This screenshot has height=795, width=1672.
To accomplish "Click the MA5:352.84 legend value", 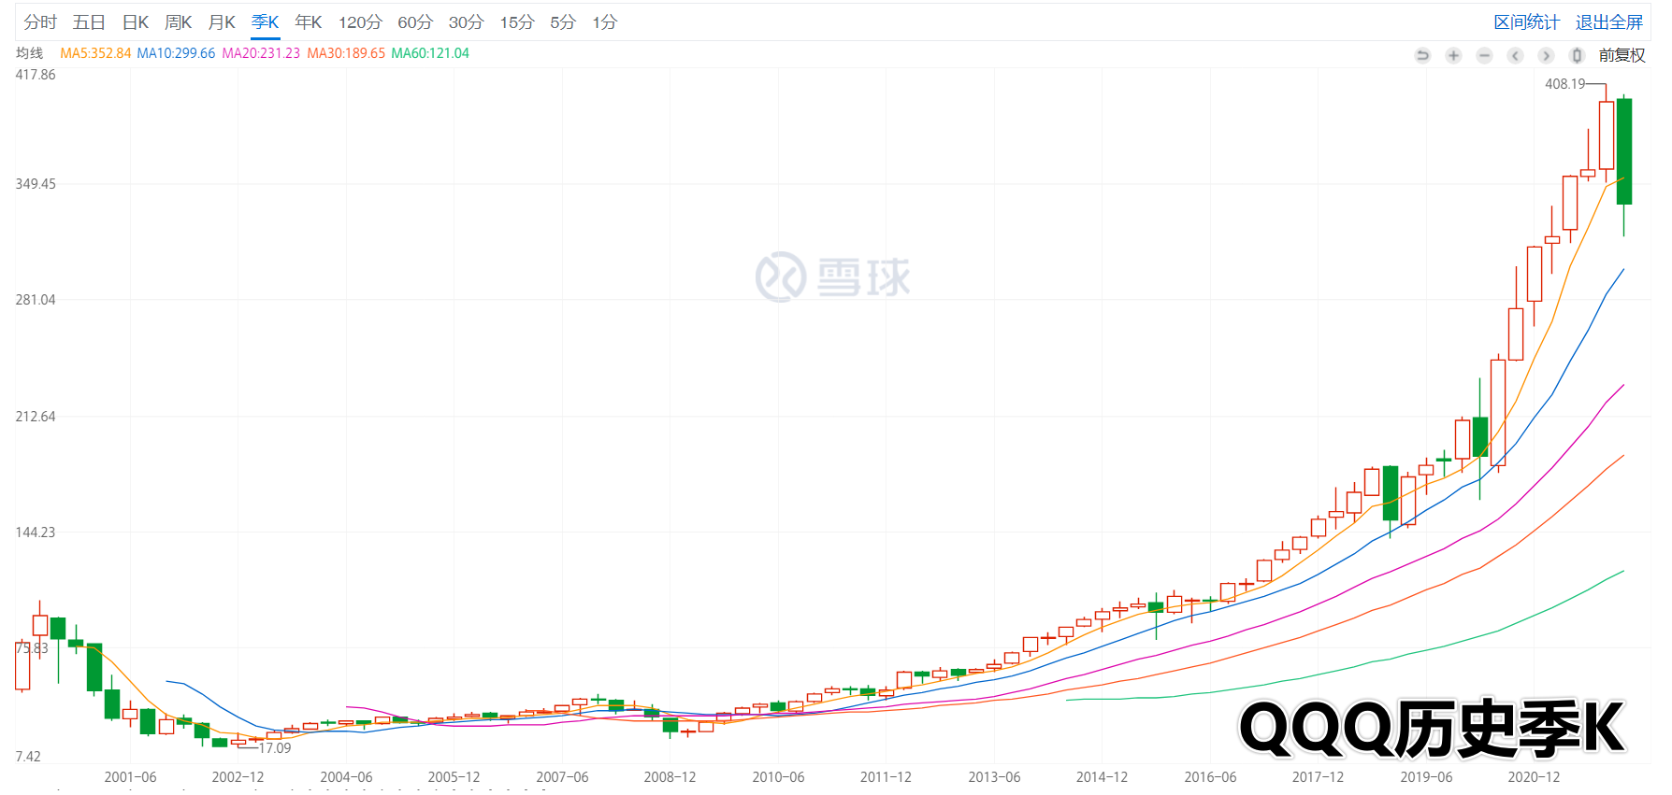I will click(95, 53).
